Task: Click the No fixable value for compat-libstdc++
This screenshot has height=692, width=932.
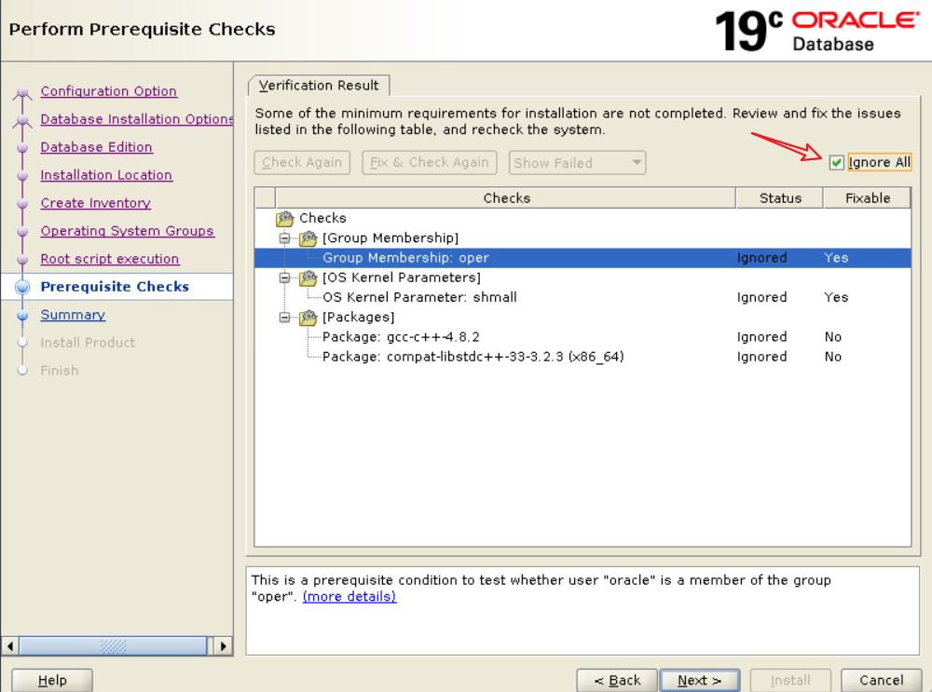Action: coord(832,357)
